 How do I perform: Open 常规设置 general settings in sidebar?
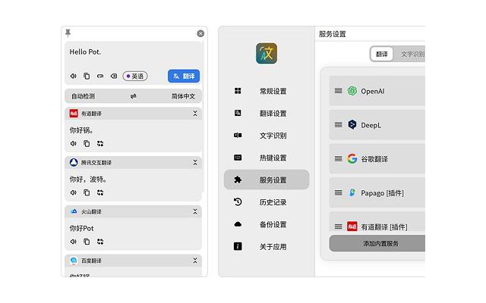267,91
